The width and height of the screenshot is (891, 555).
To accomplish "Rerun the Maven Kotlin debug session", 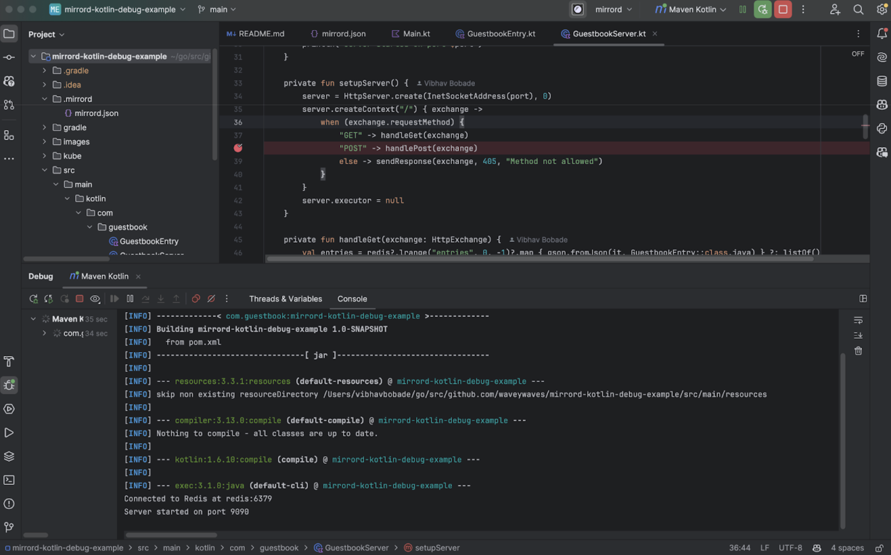I will [34, 299].
